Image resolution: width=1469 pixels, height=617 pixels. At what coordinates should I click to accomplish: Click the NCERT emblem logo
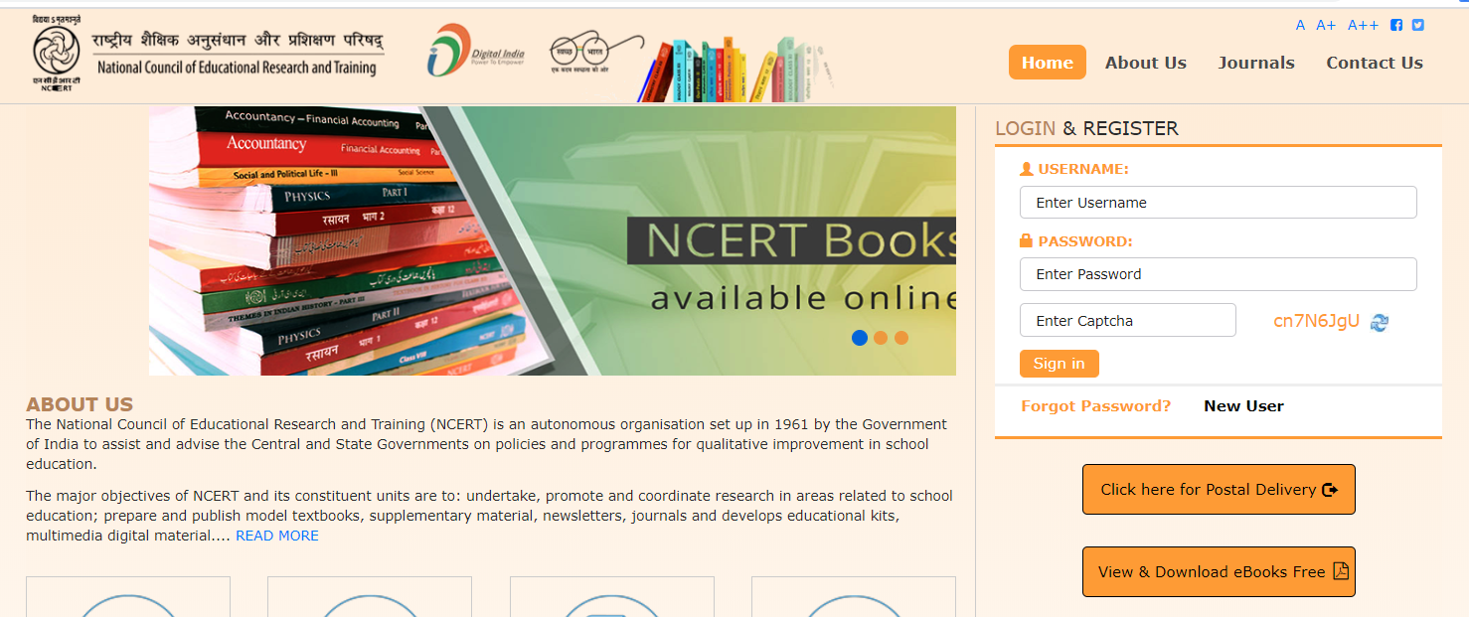tap(55, 50)
